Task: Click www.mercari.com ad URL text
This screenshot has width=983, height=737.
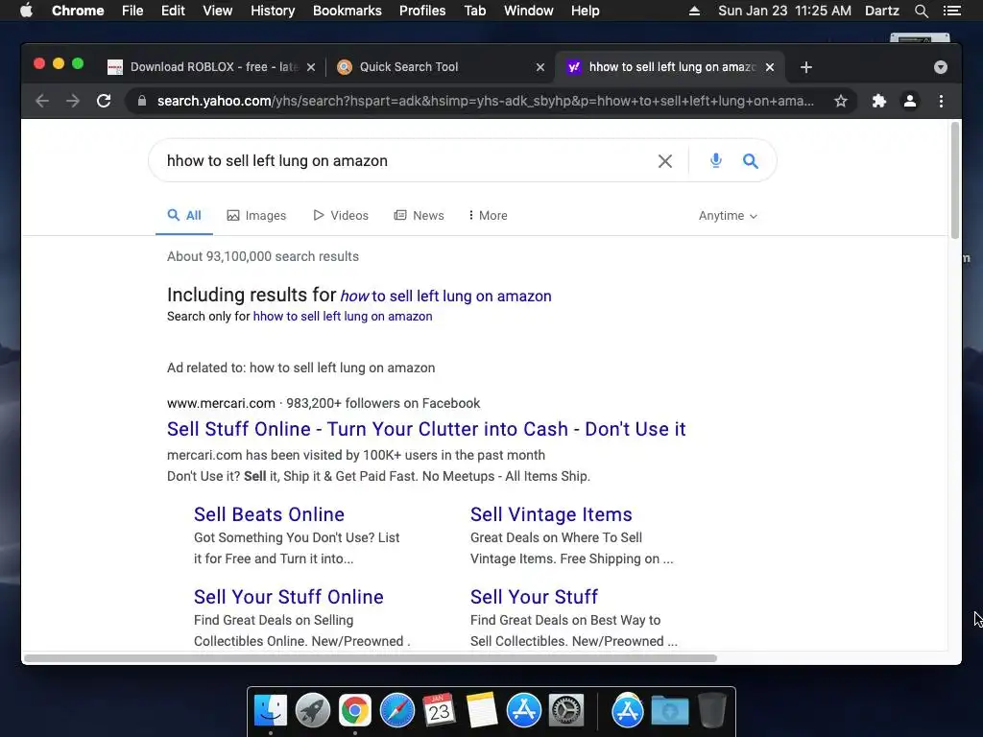Action: (x=221, y=404)
